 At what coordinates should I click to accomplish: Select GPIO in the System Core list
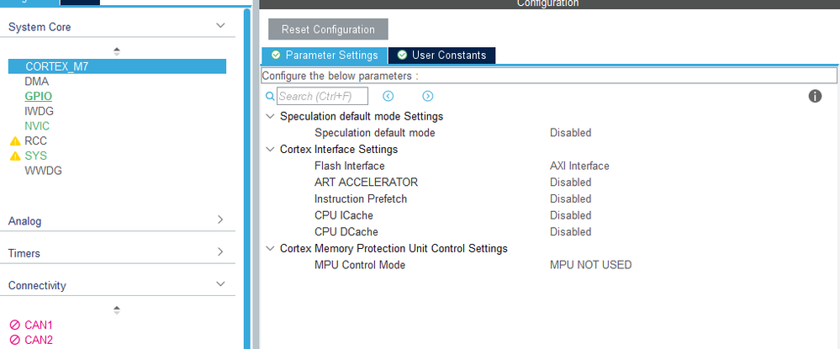(39, 97)
